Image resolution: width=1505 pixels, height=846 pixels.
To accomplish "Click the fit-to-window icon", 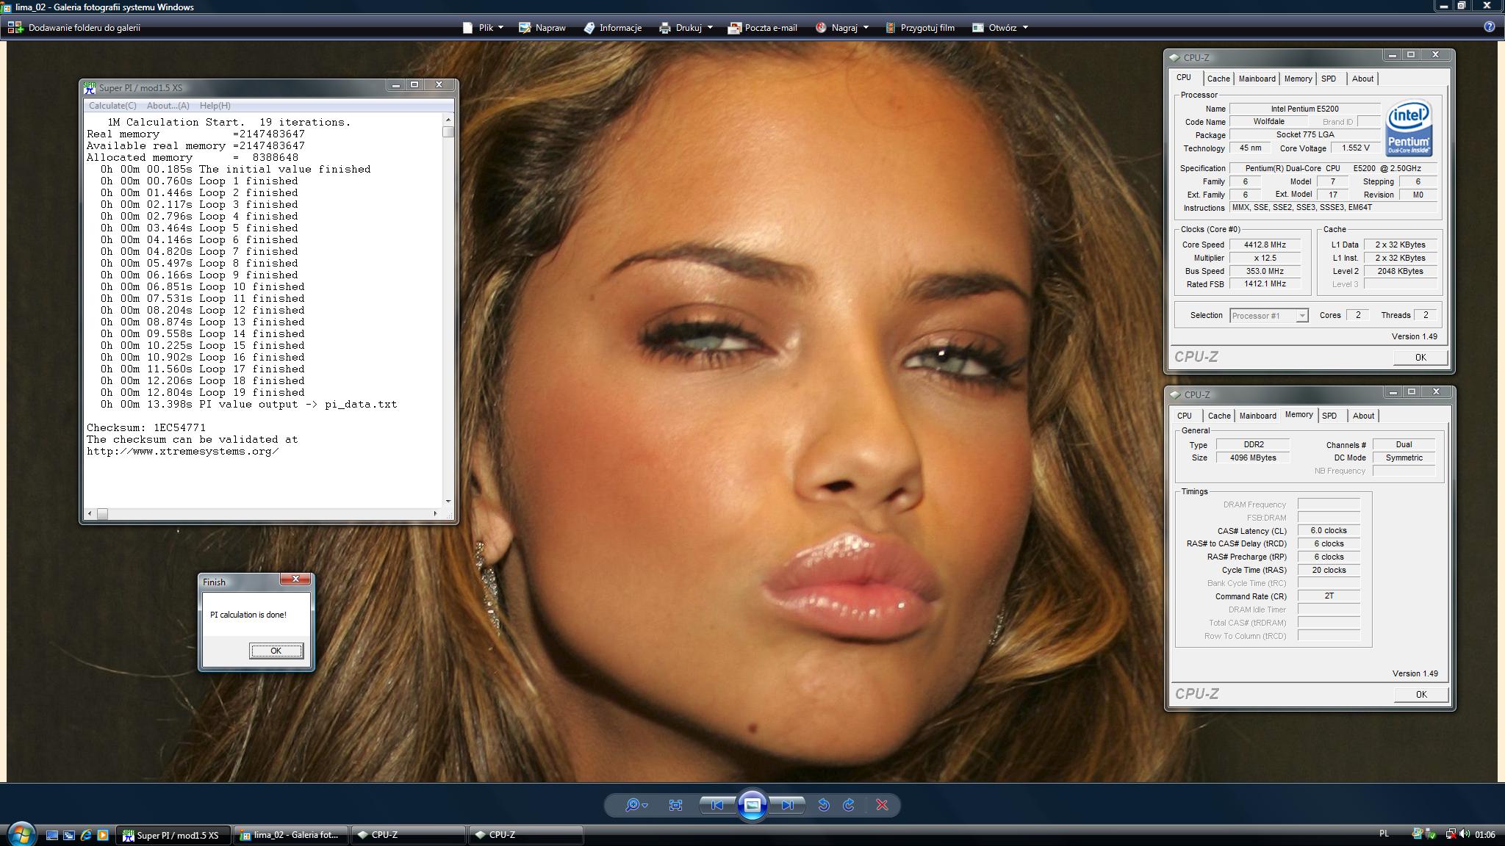I will click(x=675, y=805).
